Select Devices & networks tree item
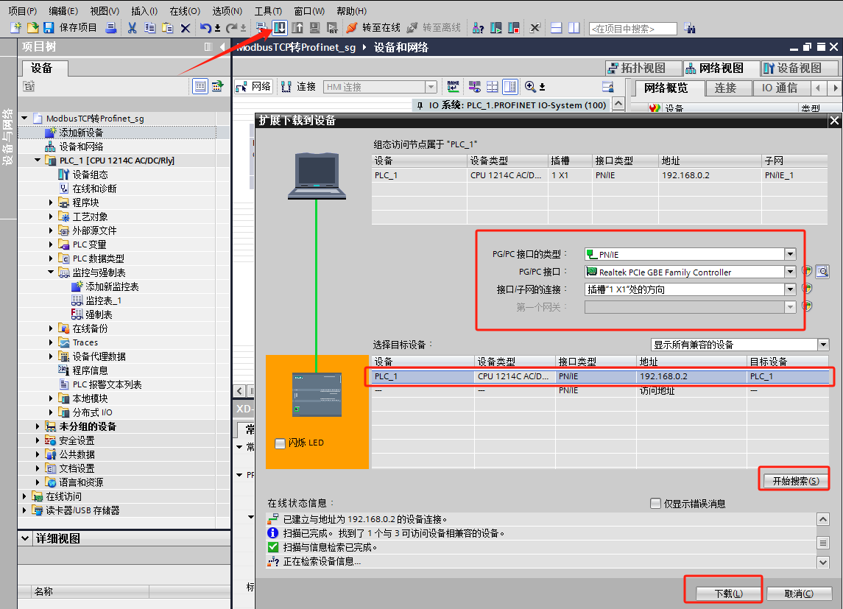The image size is (843, 609). [81, 147]
